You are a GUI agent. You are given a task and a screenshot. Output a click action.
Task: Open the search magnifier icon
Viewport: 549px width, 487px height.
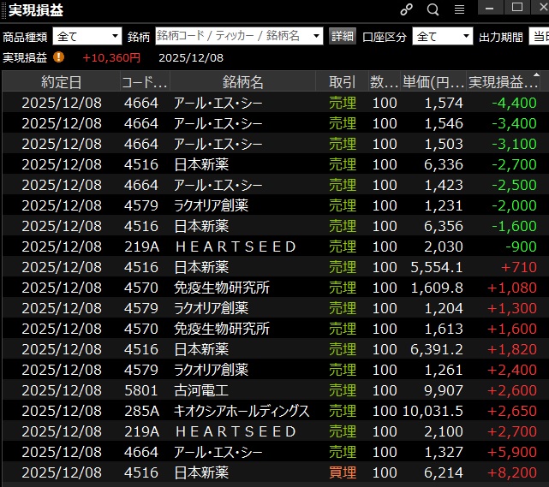click(433, 9)
